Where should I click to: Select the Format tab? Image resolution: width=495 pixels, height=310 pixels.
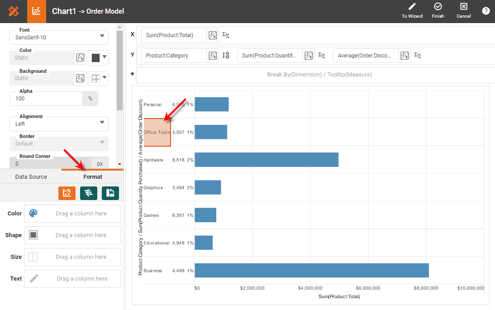click(x=93, y=177)
